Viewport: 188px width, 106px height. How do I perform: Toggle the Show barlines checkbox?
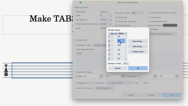116,25
